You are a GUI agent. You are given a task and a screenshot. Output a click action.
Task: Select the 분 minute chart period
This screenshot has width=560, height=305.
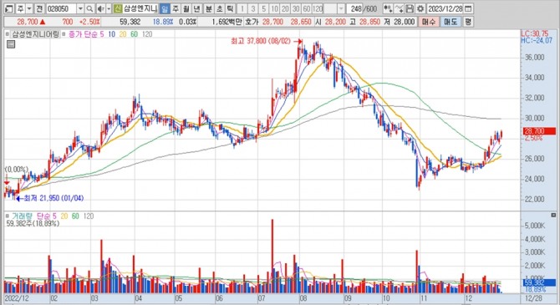tap(208, 8)
